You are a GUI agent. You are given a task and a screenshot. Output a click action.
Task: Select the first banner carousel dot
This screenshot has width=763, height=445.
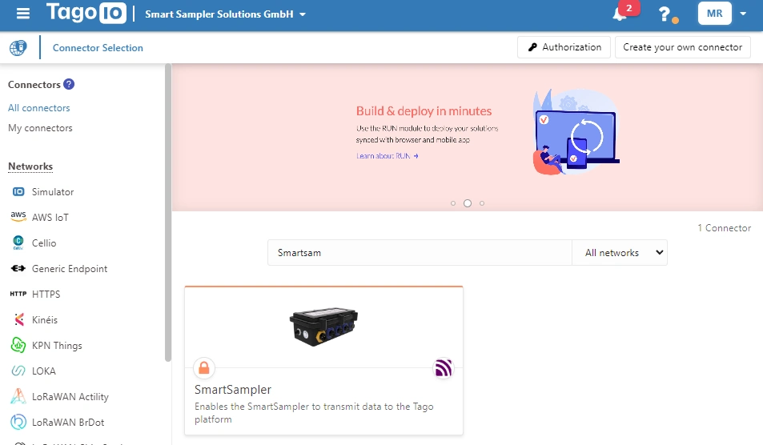[453, 203]
